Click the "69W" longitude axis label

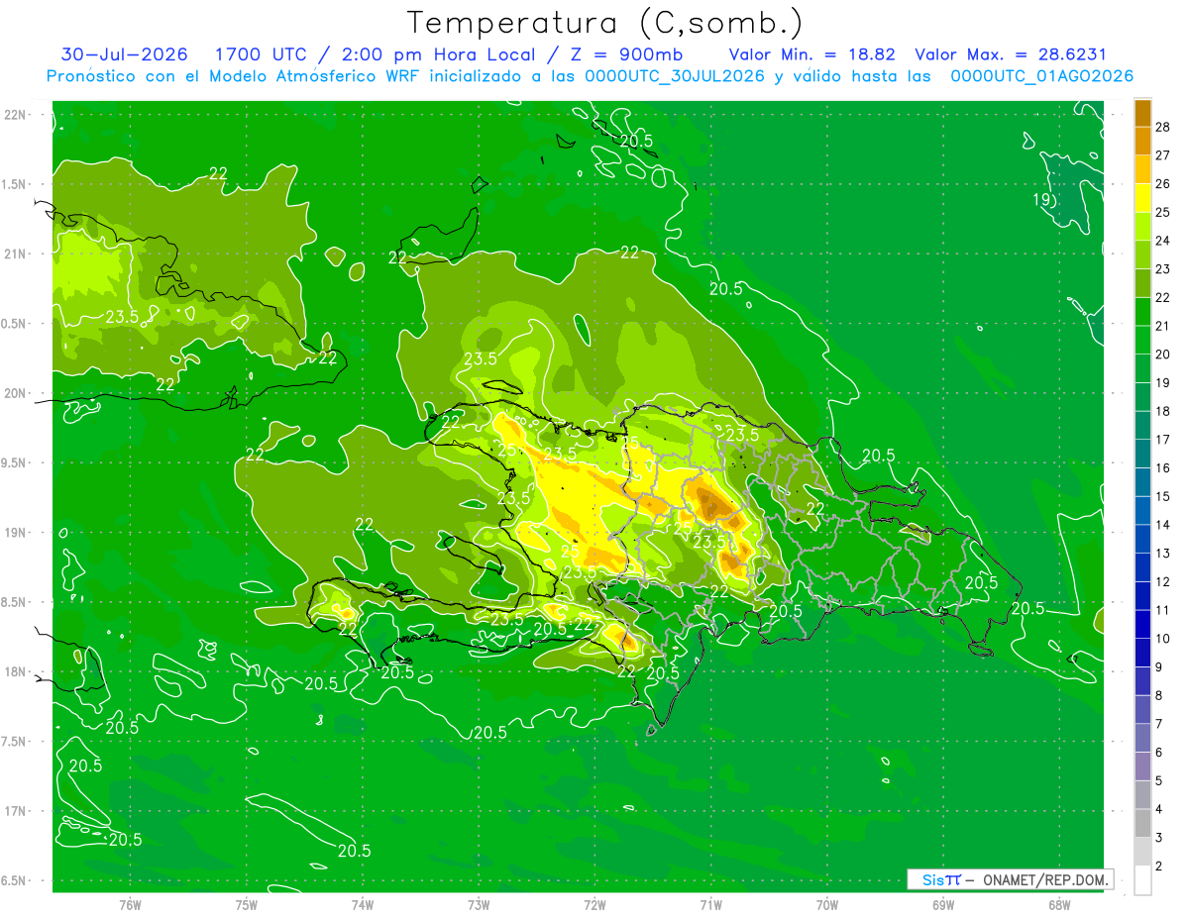point(943,905)
